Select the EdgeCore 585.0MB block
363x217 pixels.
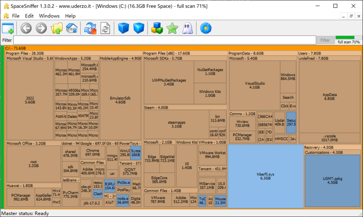click(x=159, y=180)
